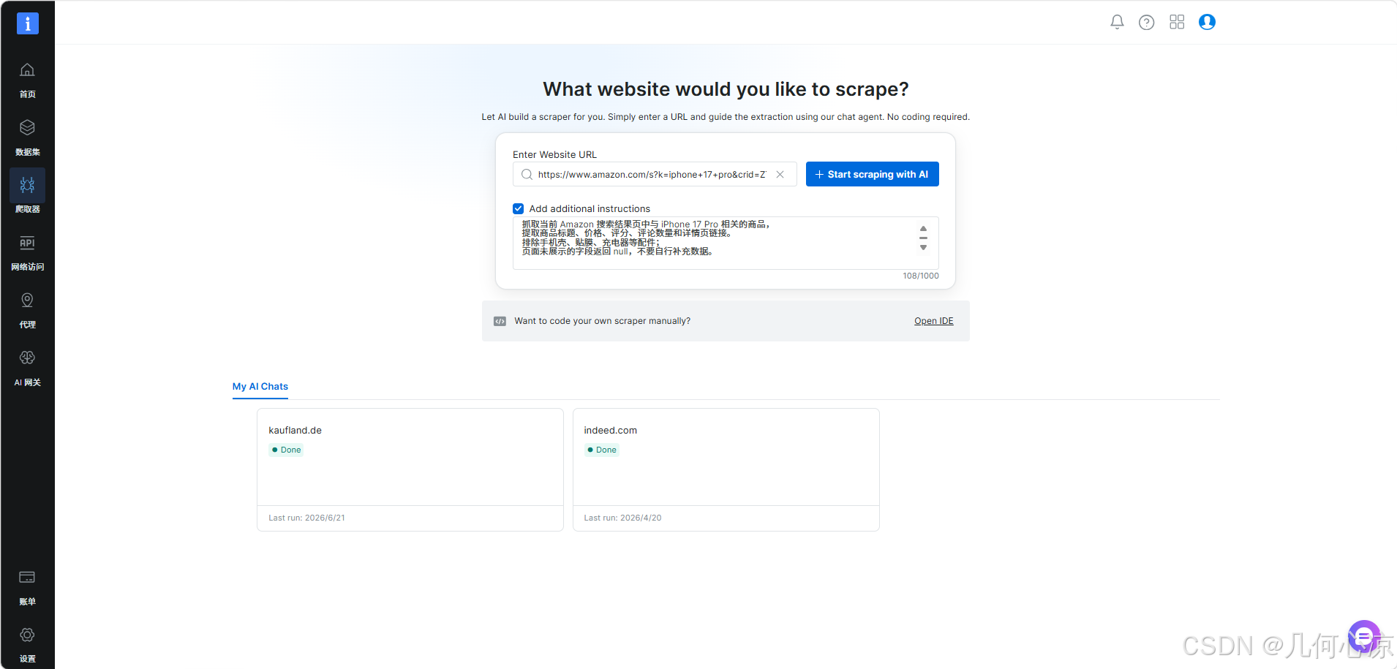Open the live chat bubble

[x=1364, y=637]
